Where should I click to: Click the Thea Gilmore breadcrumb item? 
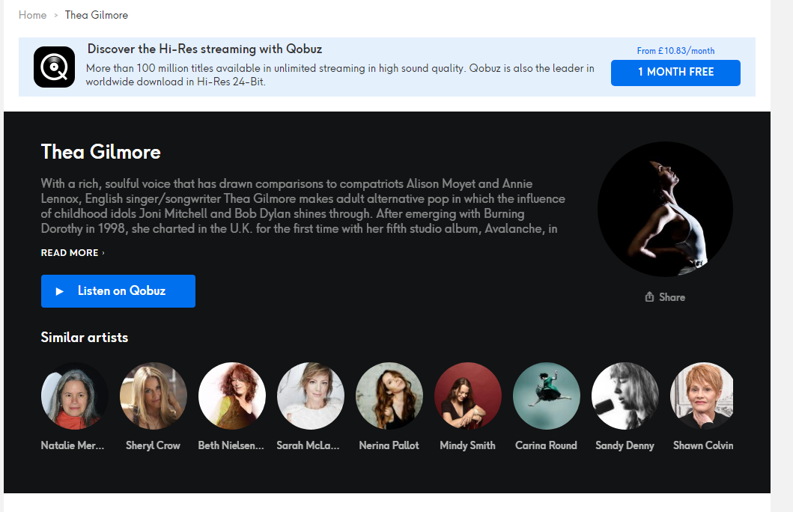(97, 15)
